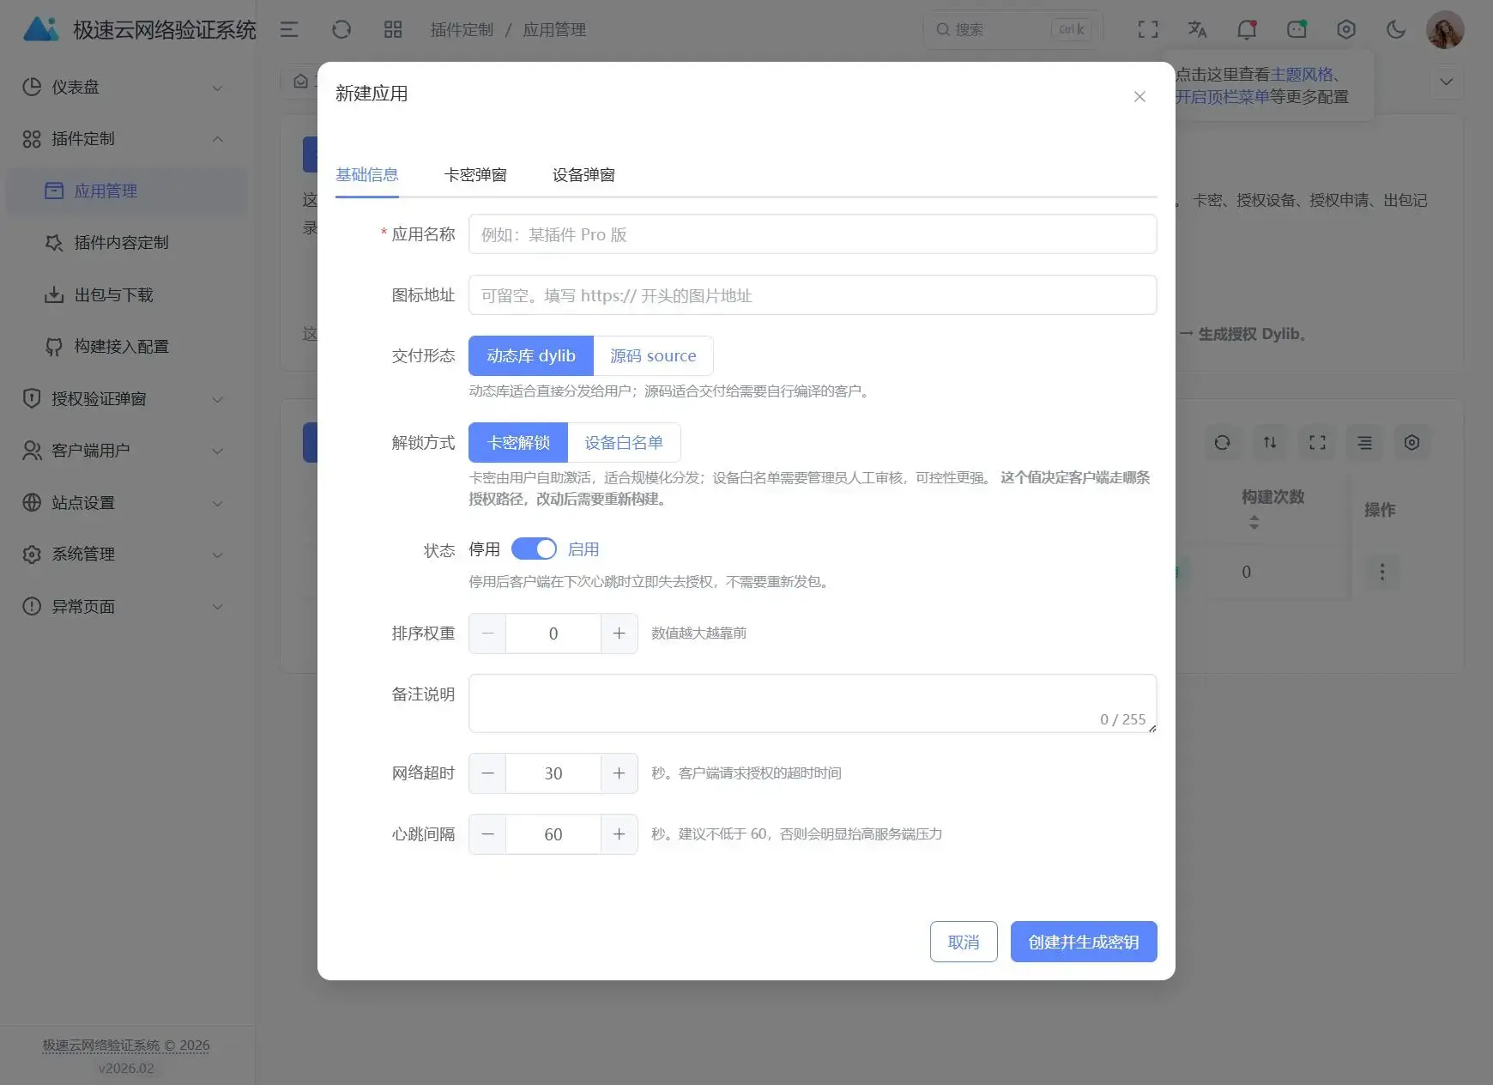Click 创建并生成密钥 button
This screenshot has width=1493, height=1085.
1084,942
